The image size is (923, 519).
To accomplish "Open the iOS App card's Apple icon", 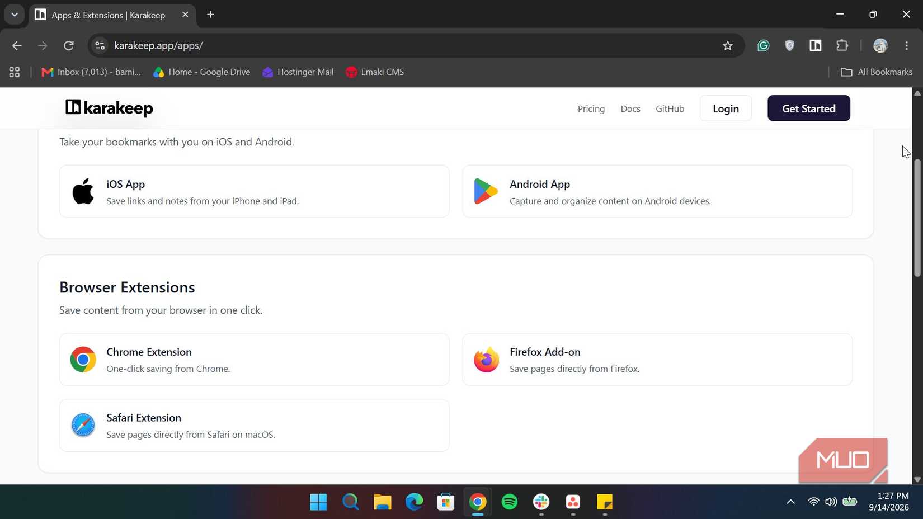I will (x=83, y=191).
